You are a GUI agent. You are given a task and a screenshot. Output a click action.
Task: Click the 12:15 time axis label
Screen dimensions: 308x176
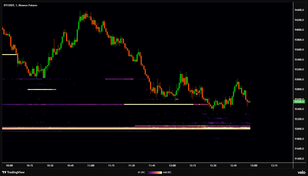[x=193, y=166]
